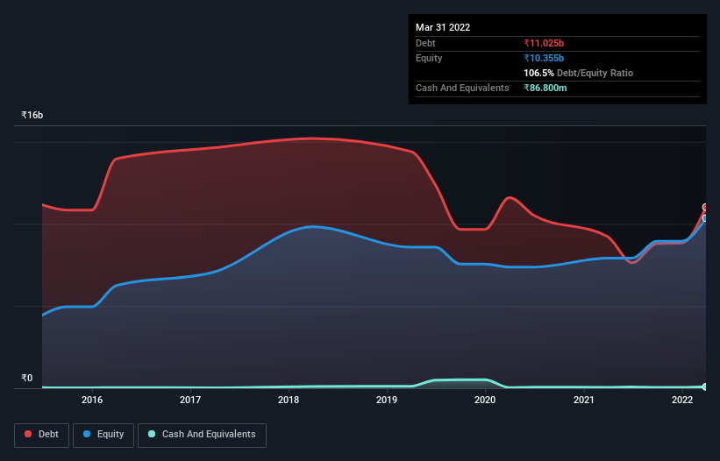Toggle the Equity series legend button
The height and width of the screenshot is (461, 720).
(103, 435)
